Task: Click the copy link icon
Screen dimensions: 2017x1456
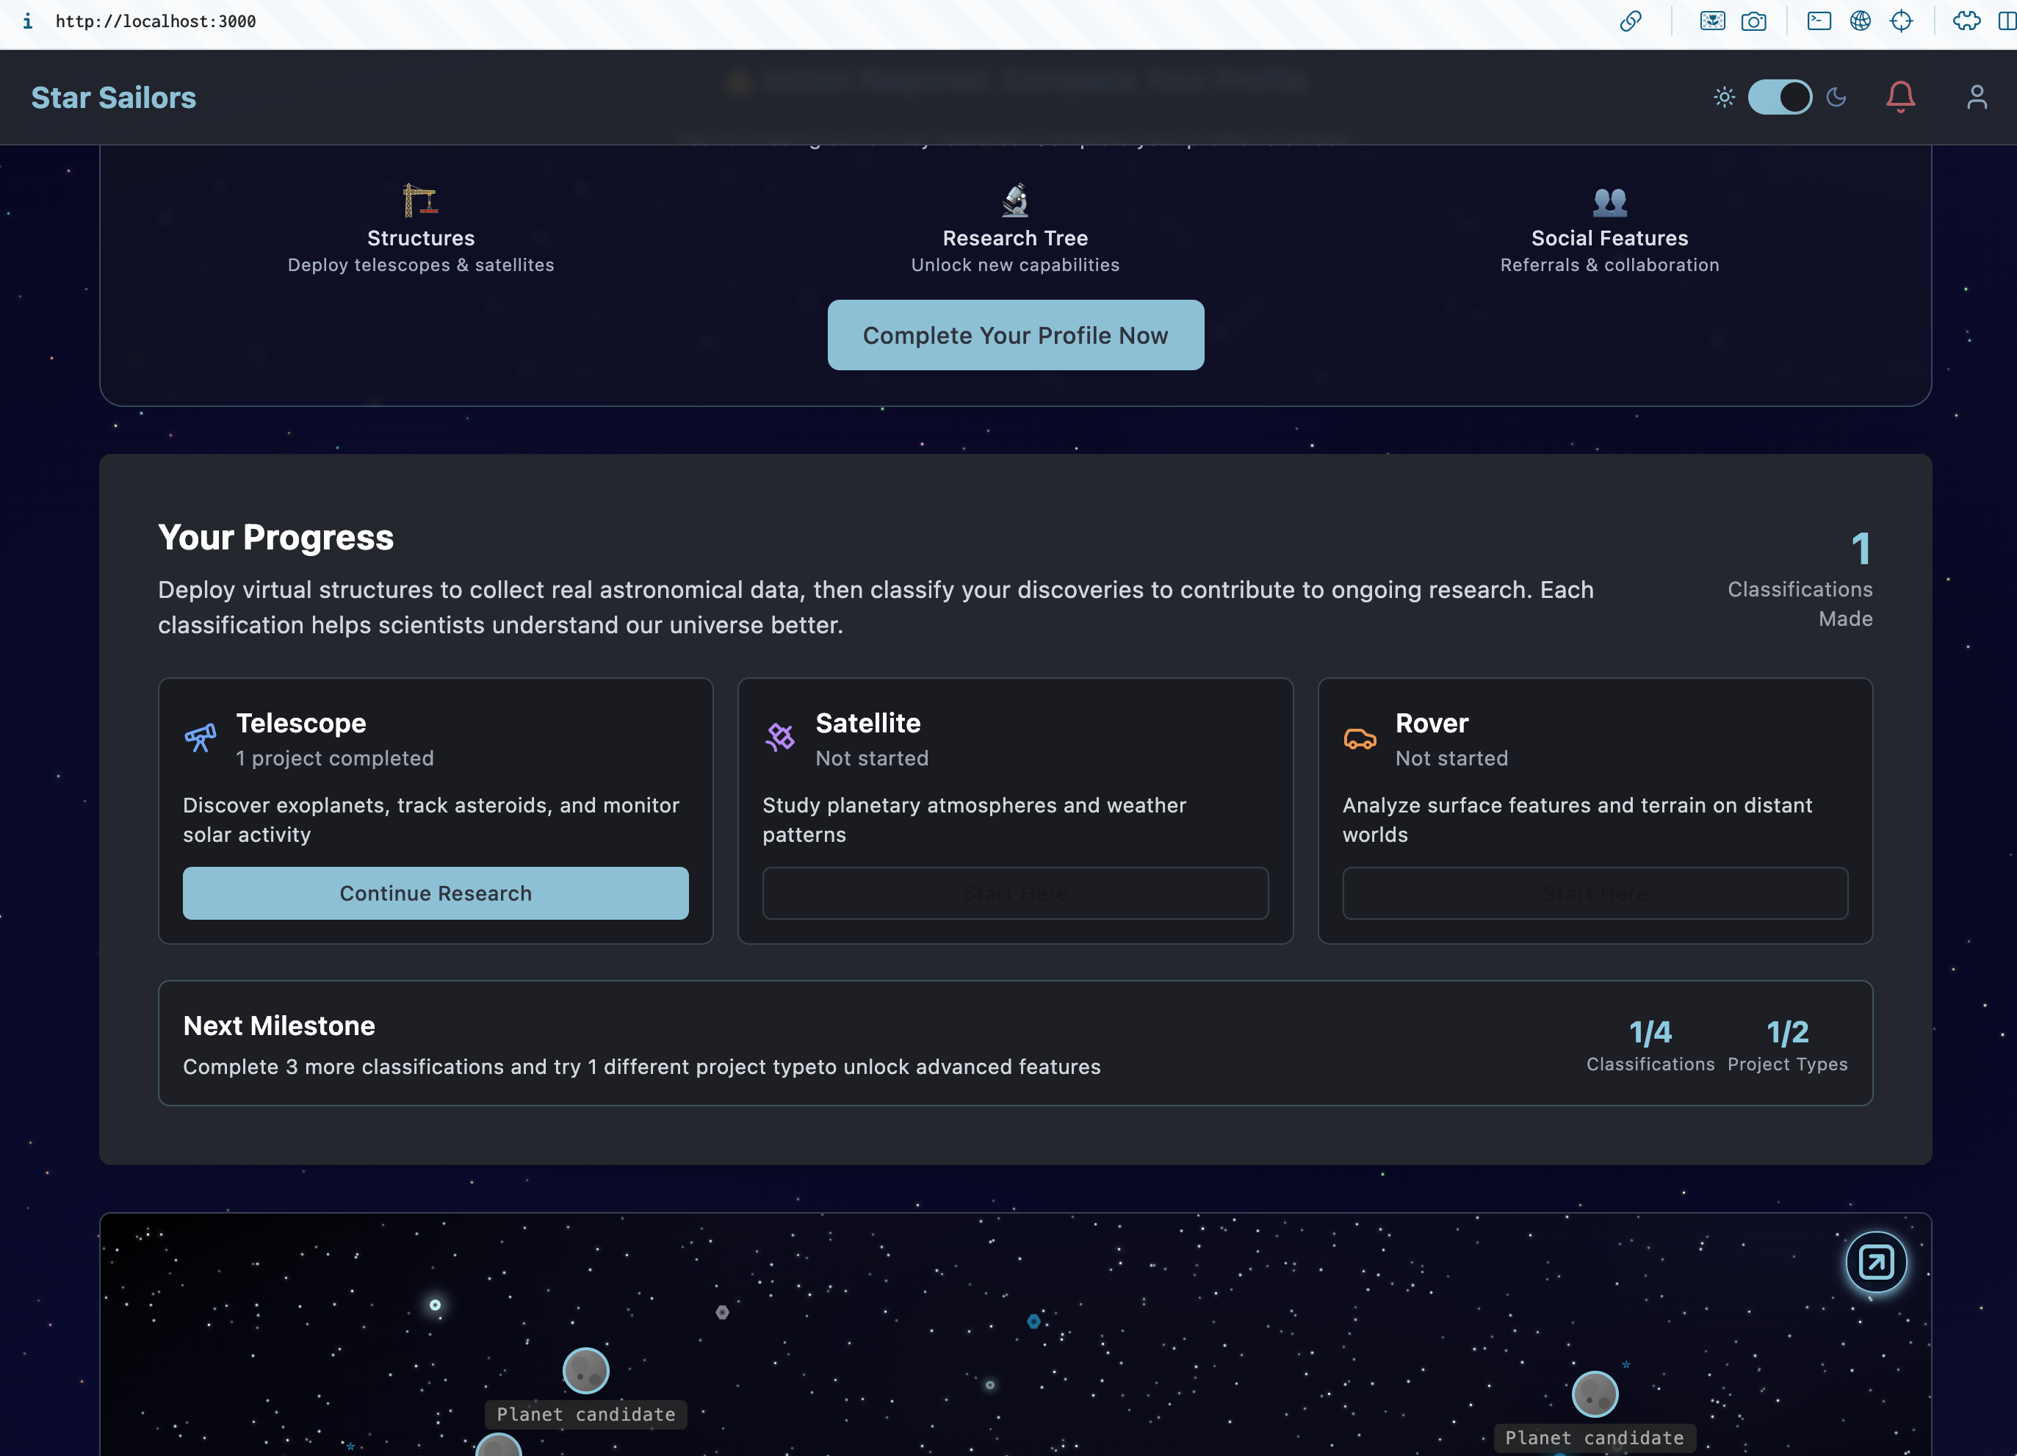Action: (1630, 21)
